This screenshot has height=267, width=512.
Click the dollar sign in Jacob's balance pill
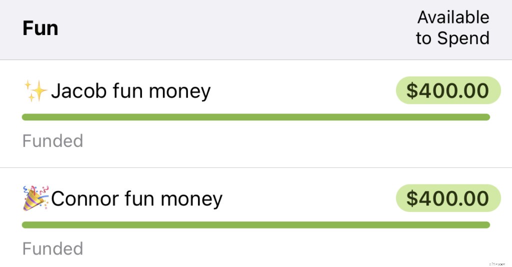click(x=411, y=91)
